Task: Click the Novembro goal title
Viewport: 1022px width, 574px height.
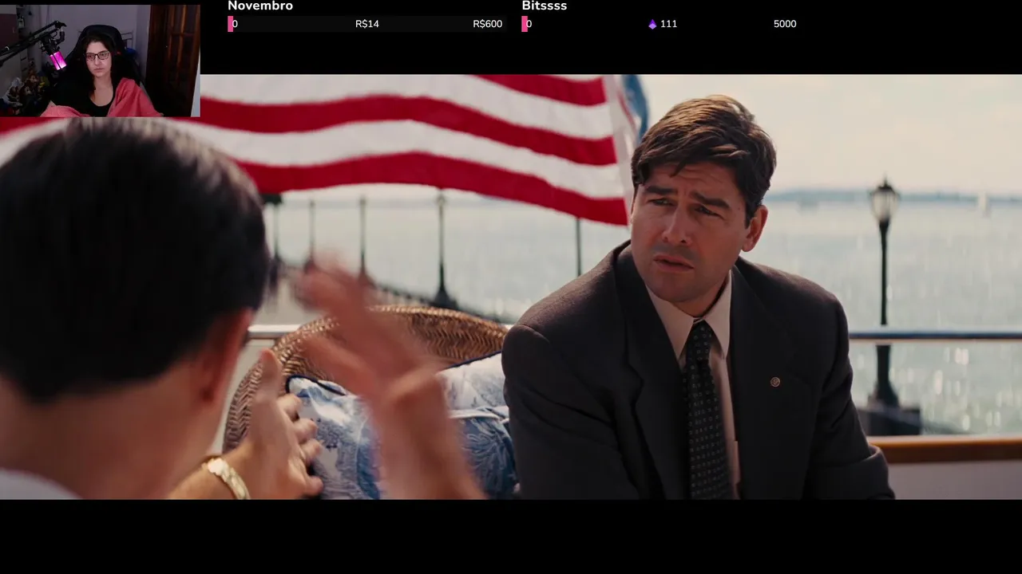Action: pos(260,6)
